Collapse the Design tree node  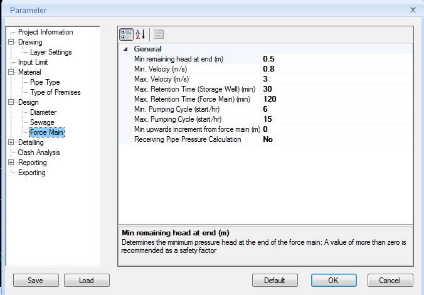[11, 102]
